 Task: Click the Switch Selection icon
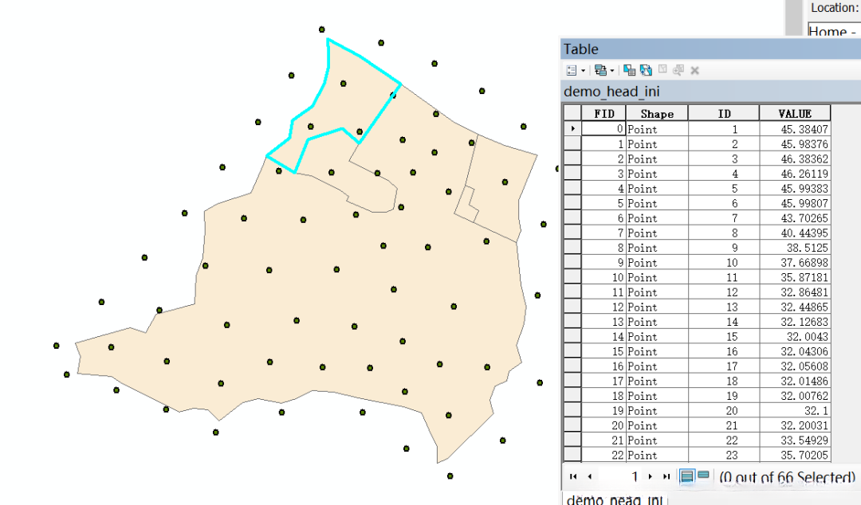(x=644, y=69)
